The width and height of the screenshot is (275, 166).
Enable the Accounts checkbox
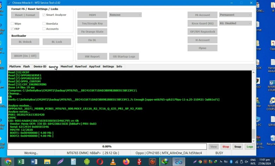pos(44,29)
